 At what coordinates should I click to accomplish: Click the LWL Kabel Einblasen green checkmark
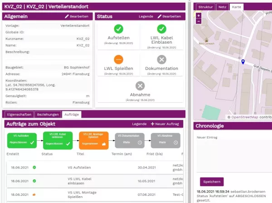(161, 29)
